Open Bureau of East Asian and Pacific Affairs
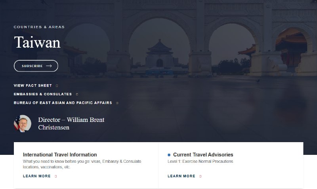317x189 pixels. 63,103
